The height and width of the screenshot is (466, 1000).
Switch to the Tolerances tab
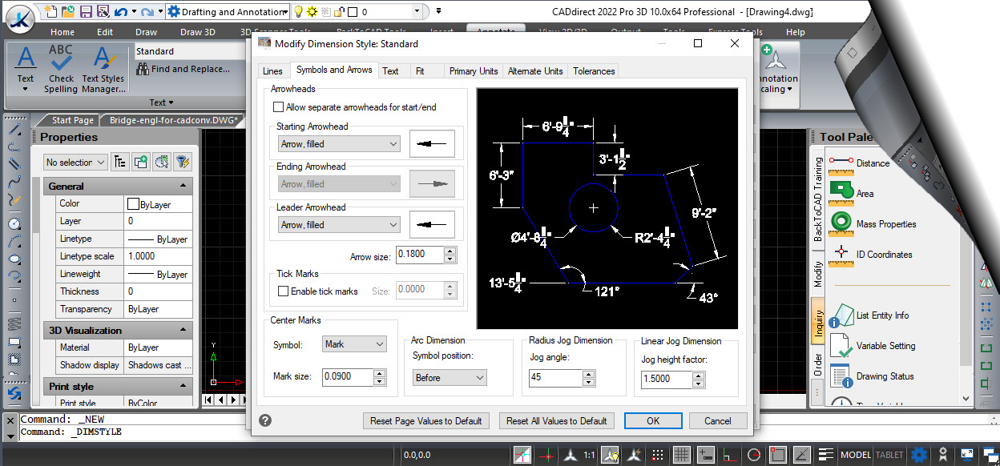[594, 71]
